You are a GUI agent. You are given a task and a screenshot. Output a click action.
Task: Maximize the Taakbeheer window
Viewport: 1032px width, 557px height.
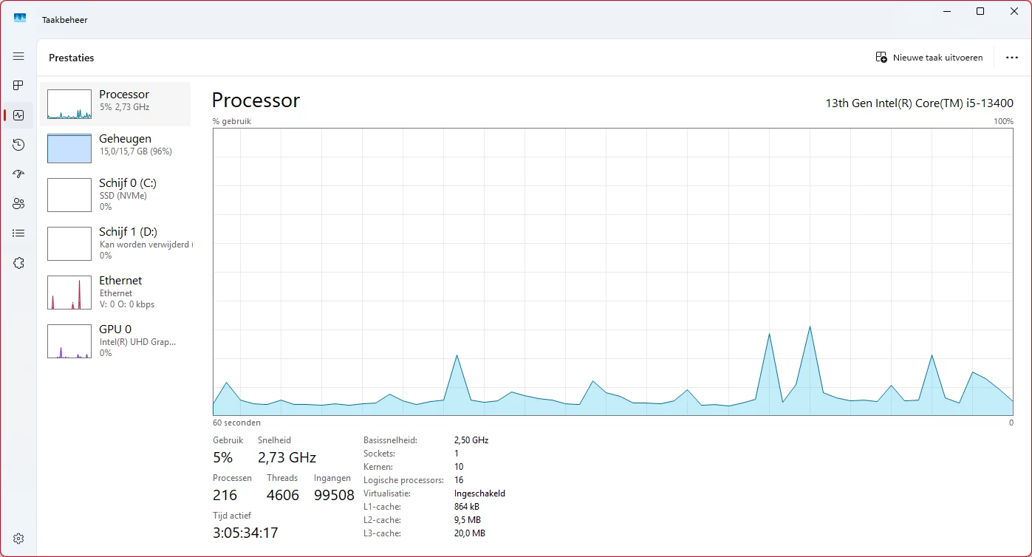click(x=980, y=11)
